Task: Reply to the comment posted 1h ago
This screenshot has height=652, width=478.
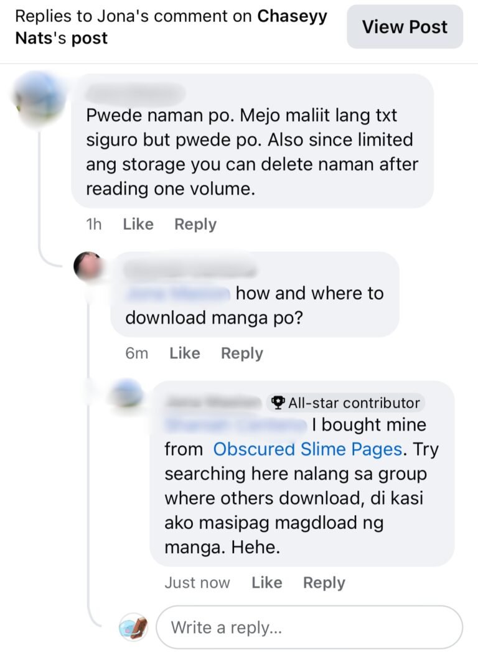Action: pyautogui.click(x=195, y=224)
